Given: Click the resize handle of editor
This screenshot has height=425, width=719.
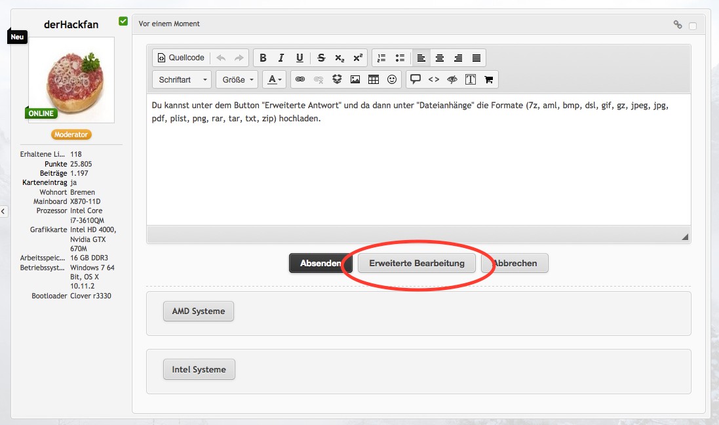Looking at the screenshot, I should coord(685,237).
